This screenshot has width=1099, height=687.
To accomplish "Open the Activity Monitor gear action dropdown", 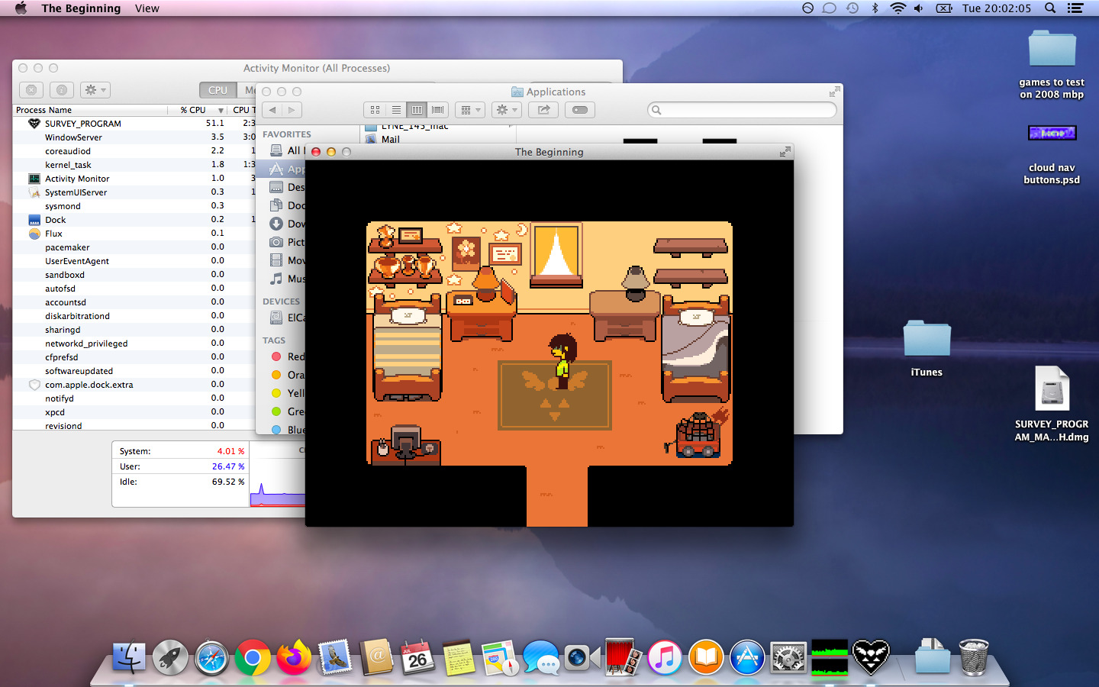I will (95, 90).
